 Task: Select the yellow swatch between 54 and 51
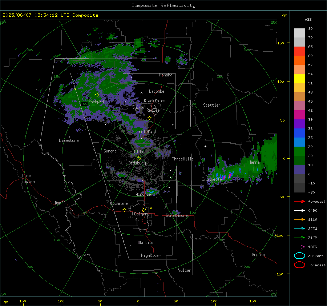click(x=299, y=78)
